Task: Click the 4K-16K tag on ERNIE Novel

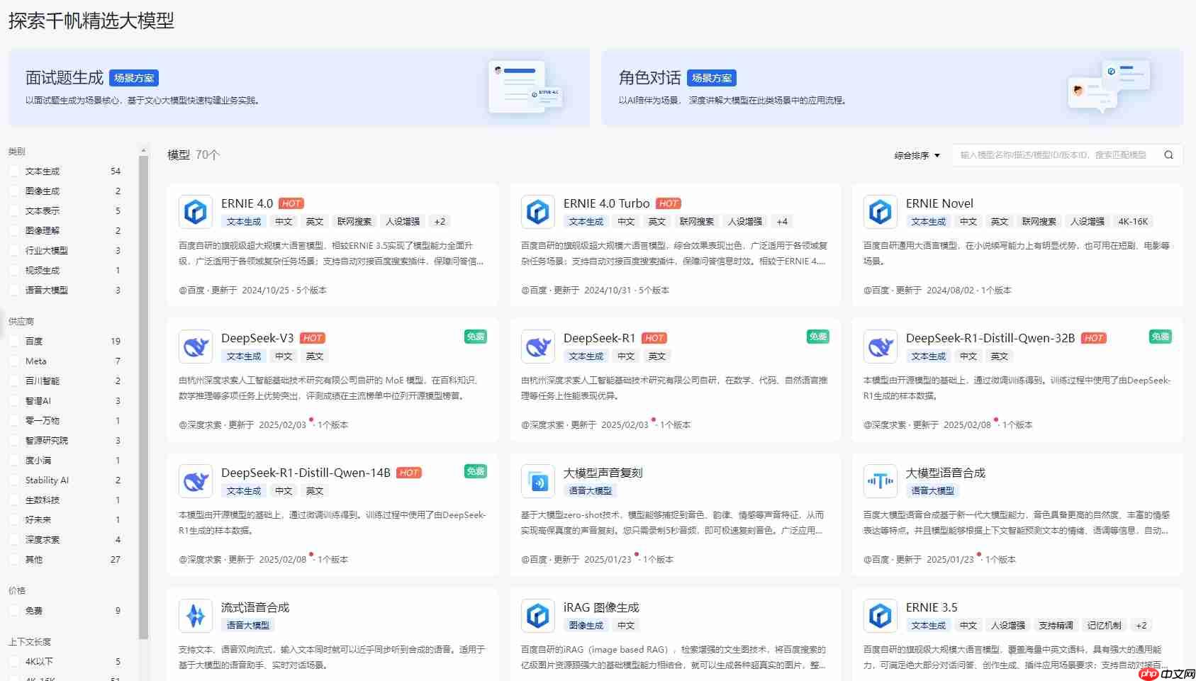Action: tap(1133, 222)
